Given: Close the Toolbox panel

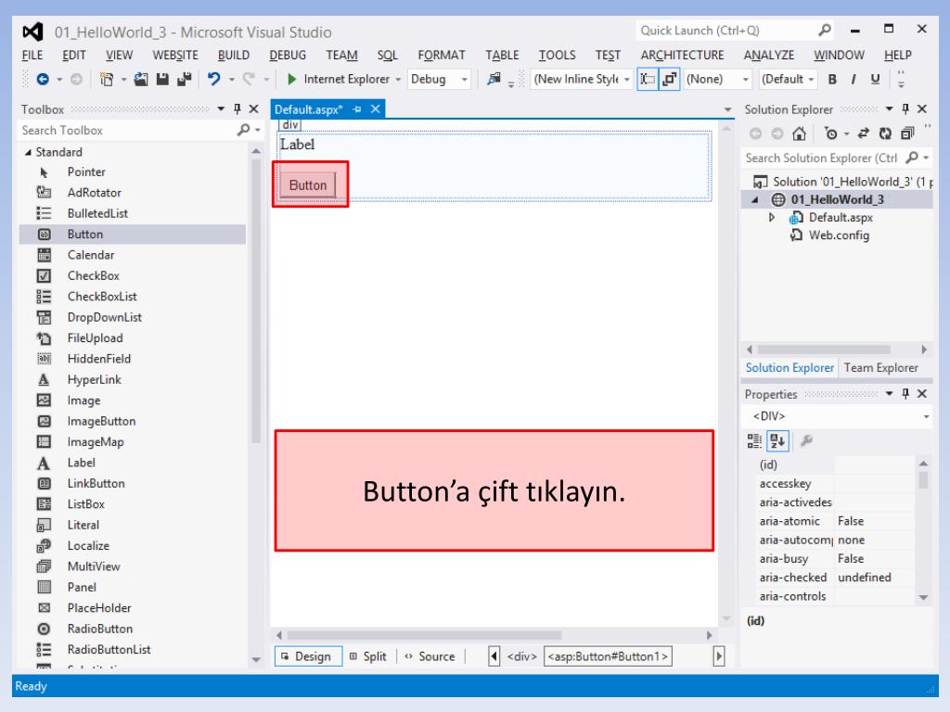Looking at the screenshot, I should pyautogui.click(x=254, y=109).
